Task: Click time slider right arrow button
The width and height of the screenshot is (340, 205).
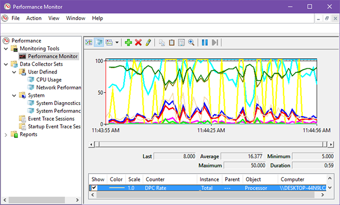Action: click(331, 144)
